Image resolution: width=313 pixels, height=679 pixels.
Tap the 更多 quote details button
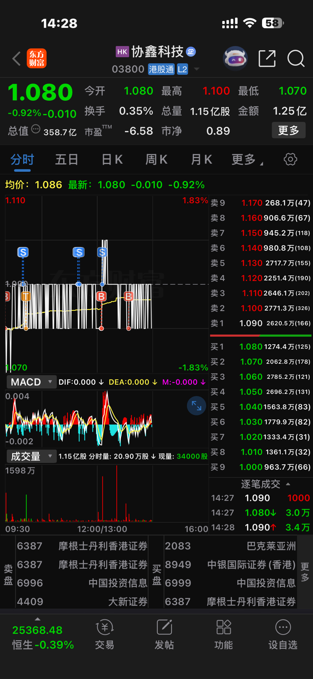point(289,130)
